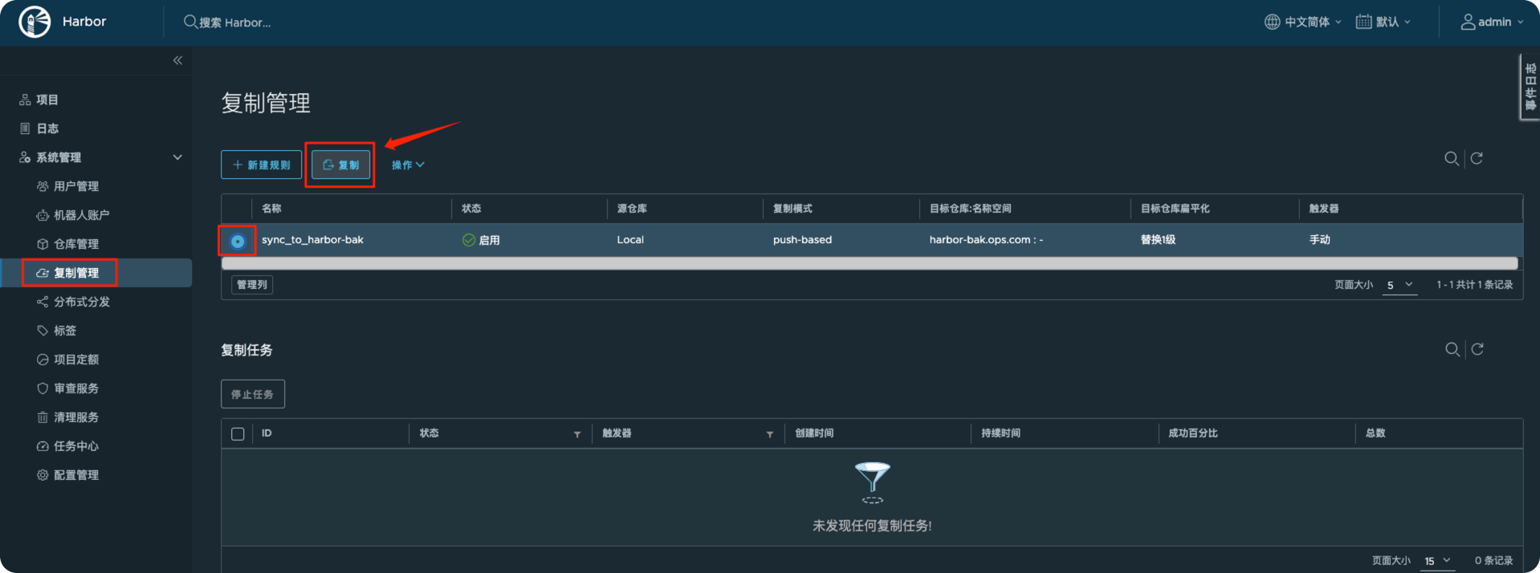Collapse the 系统管理 section chevron
The width and height of the screenshot is (1540, 573).
pyautogui.click(x=177, y=157)
